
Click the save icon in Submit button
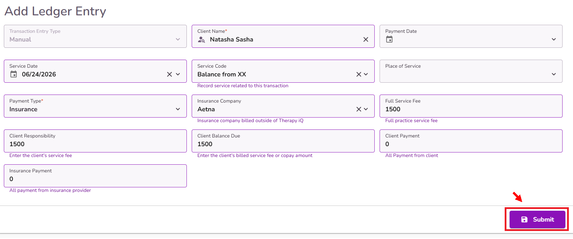524,219
